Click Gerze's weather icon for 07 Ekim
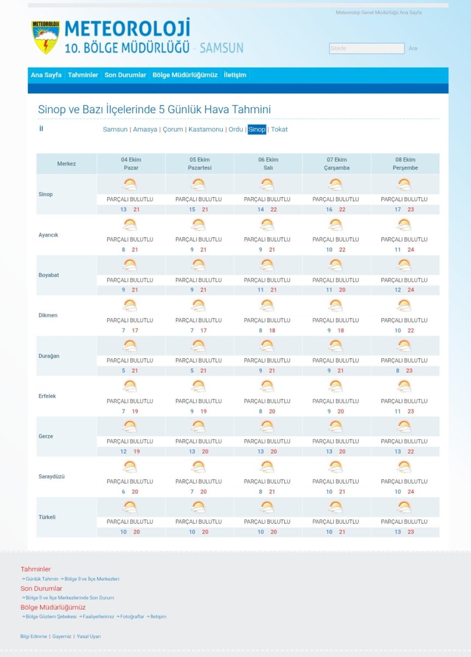The height and width of the screenshot is (657, 471). pyautogui.click(x=335, y=427)
